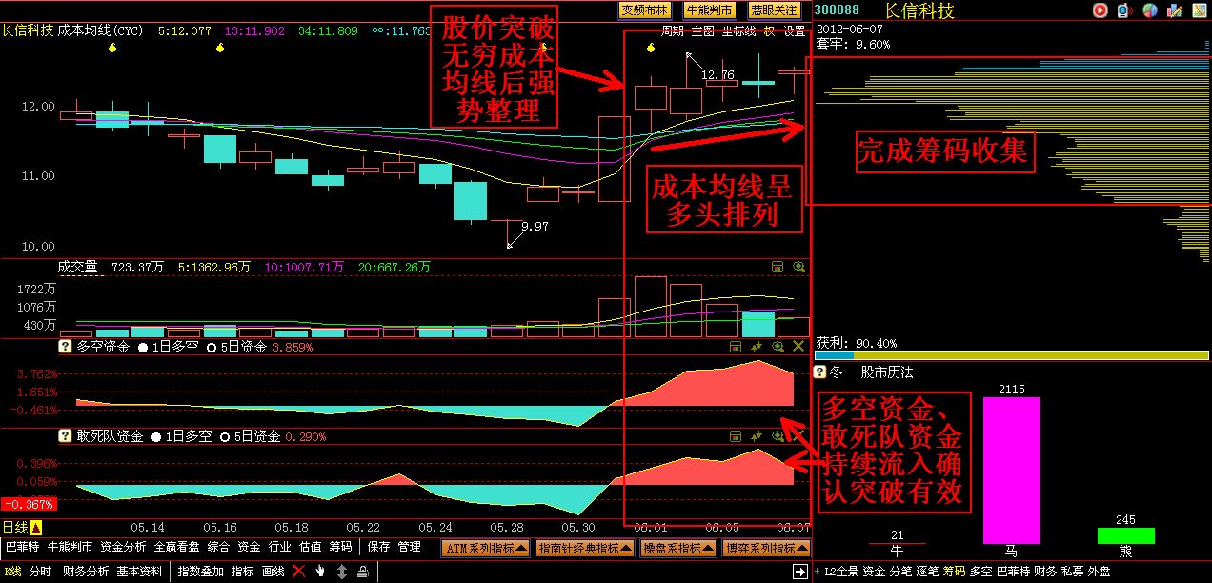
Task: Open the 主图 menu
Action: 703,30
